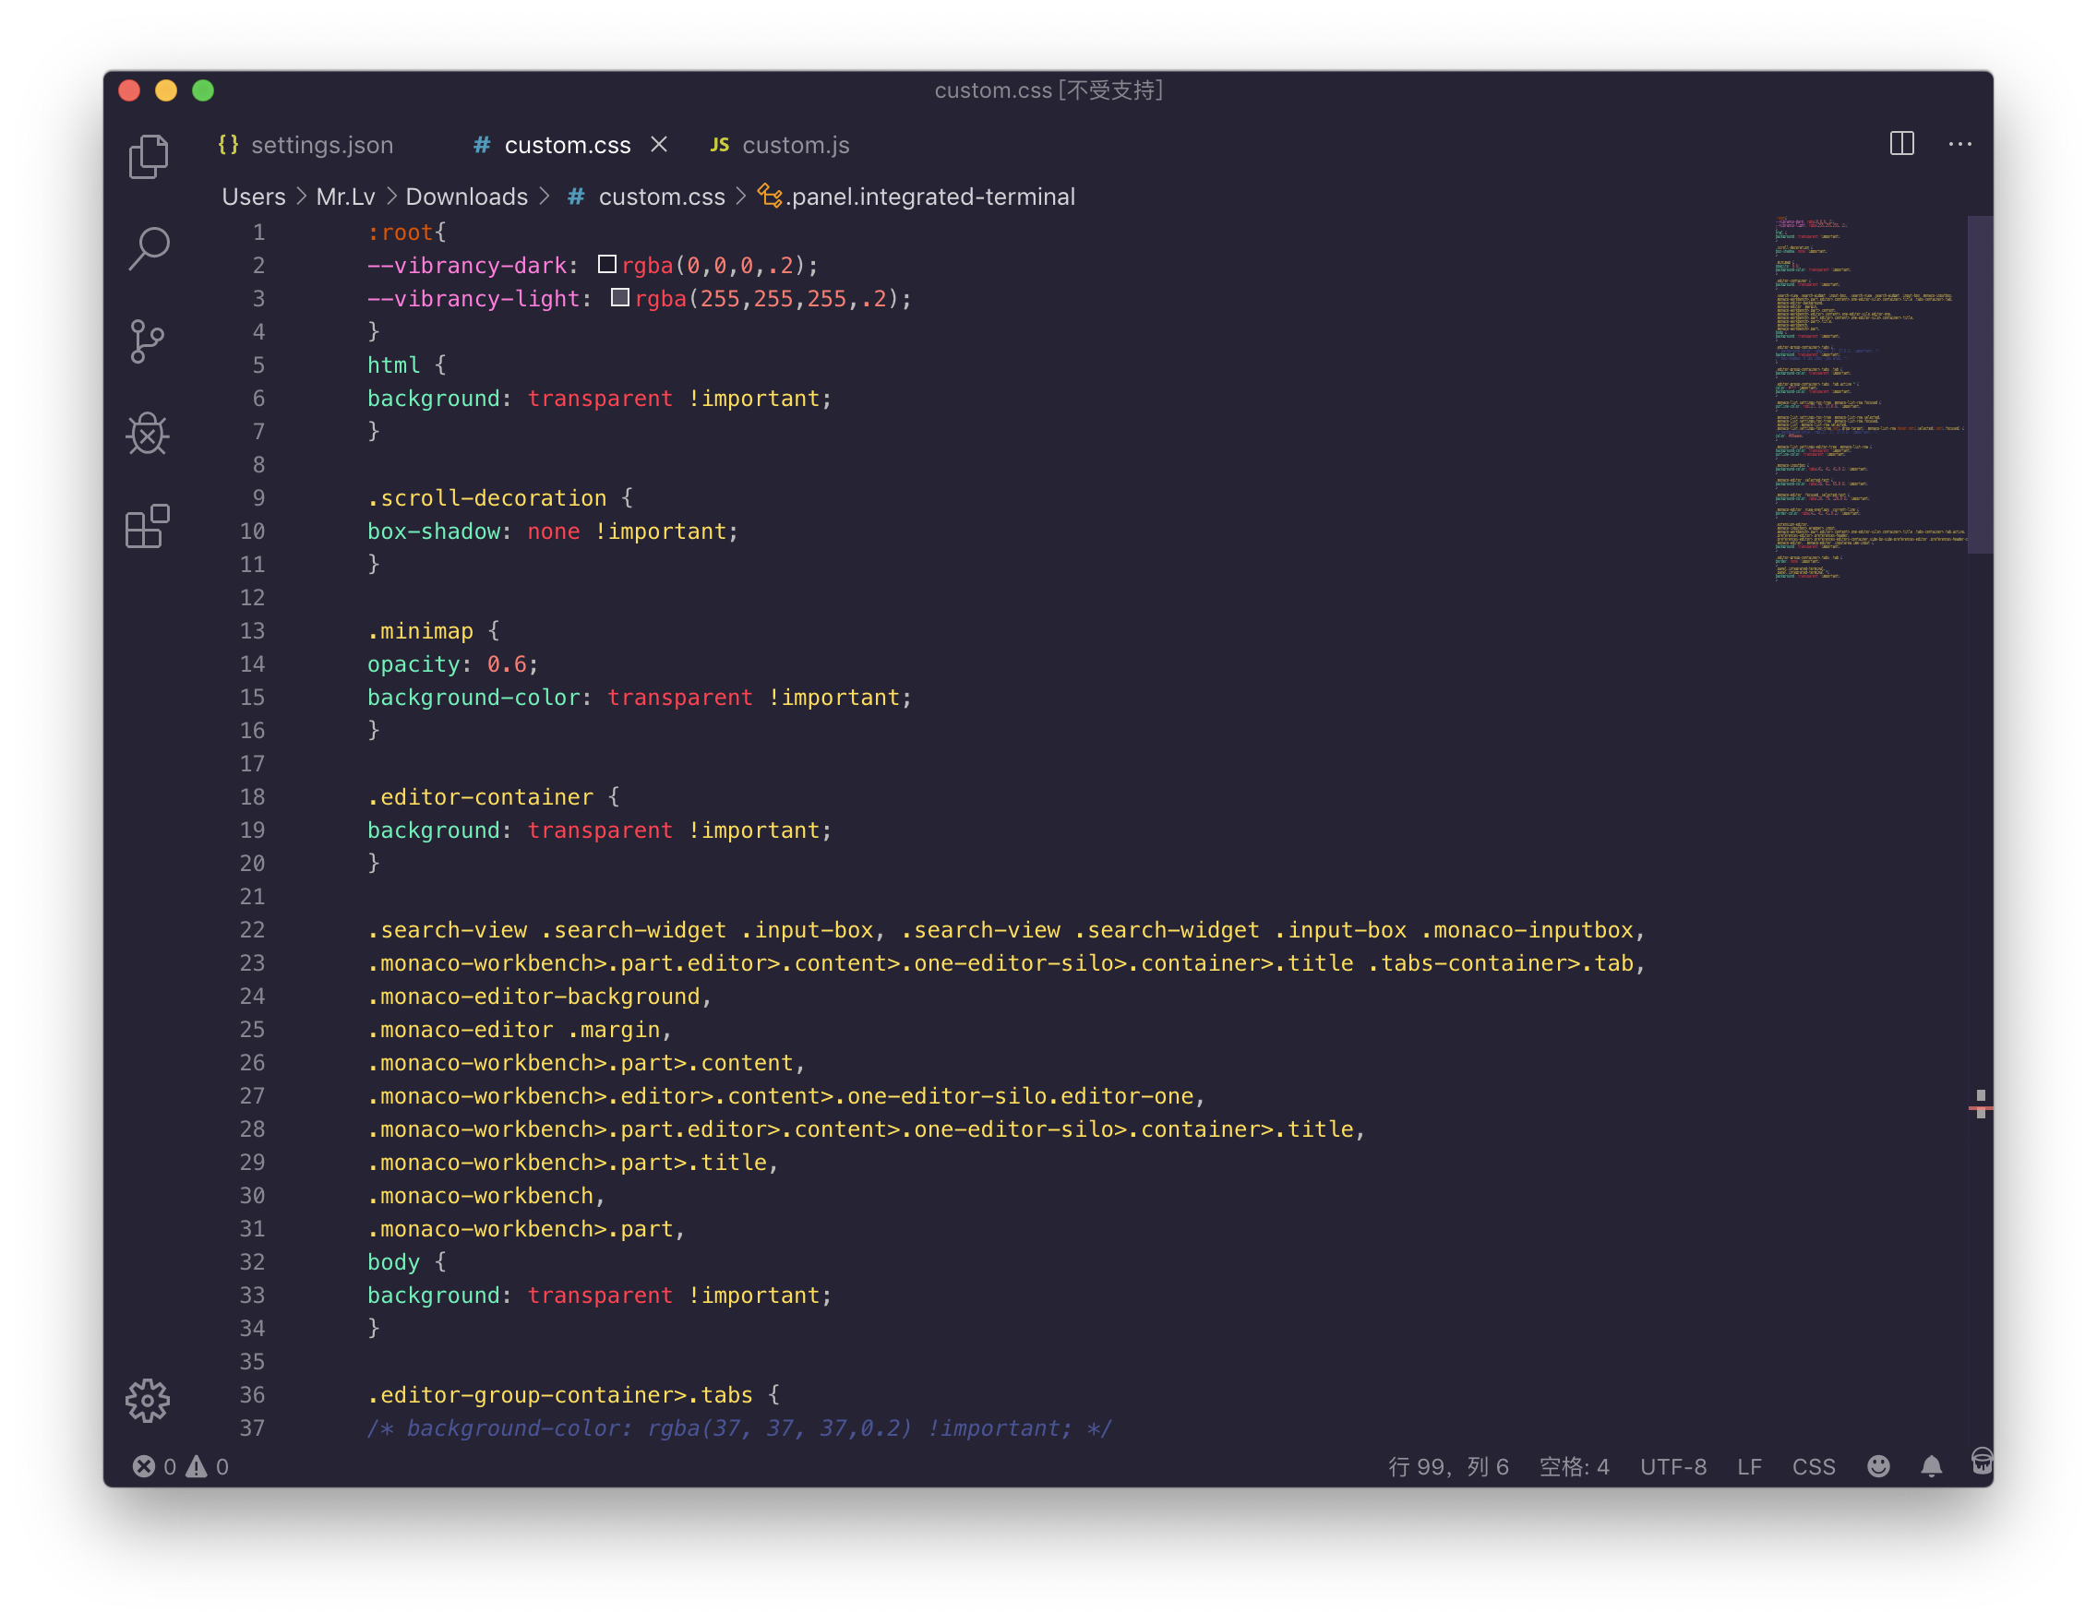Click the feedback smiley icon
The height and width of the screenshot is (1624, 2097).
(1878, 1465)
